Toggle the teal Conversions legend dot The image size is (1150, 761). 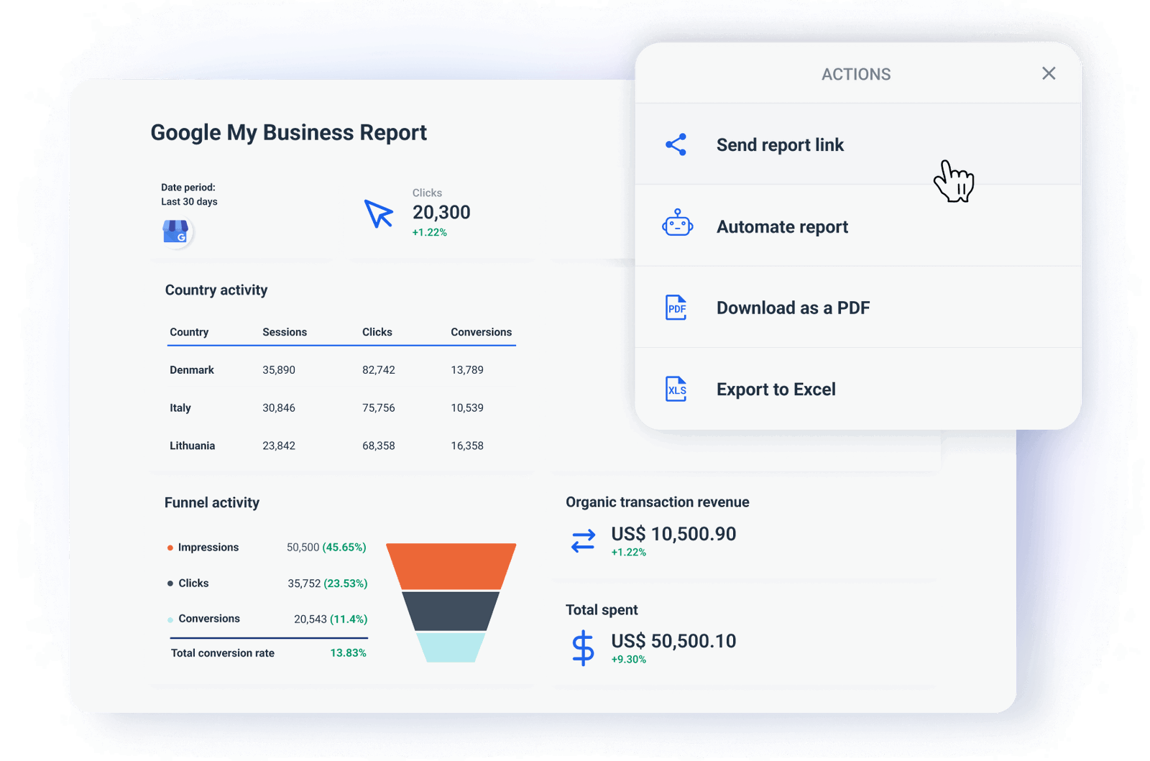click(x=170, y=619)
